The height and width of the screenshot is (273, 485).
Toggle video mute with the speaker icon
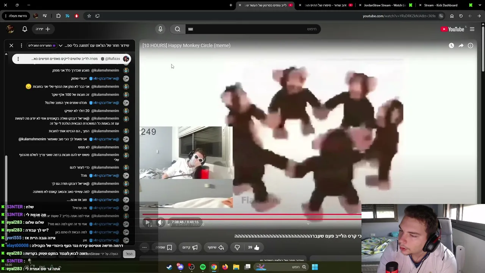coord(160,223)
